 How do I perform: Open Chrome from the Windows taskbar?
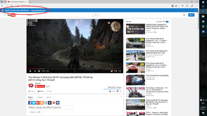coord(203,22)
